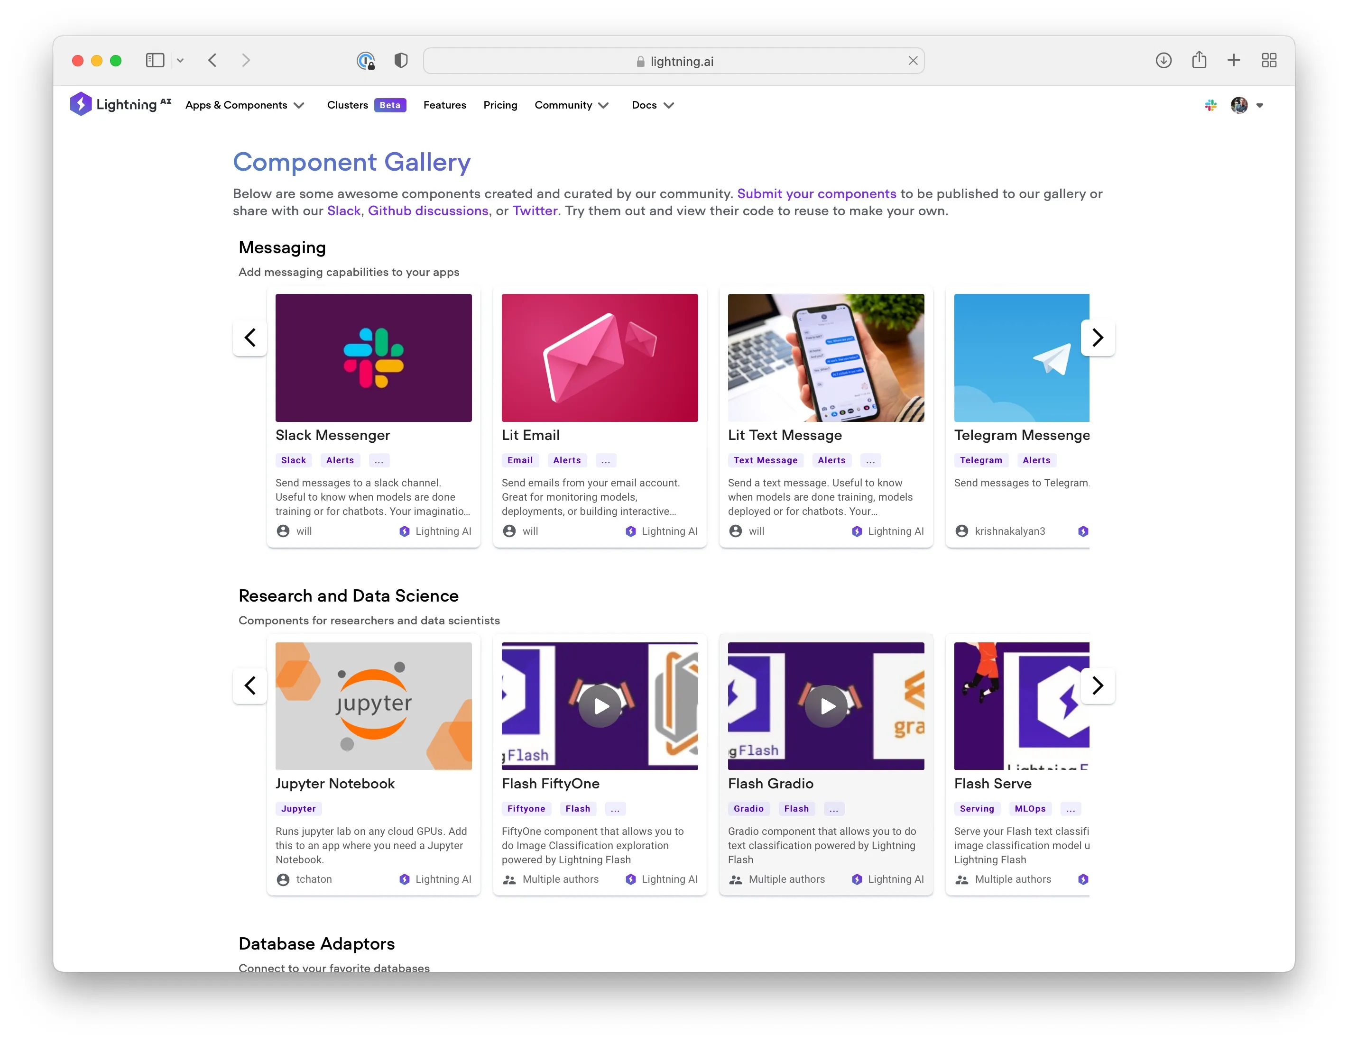Screen dimensions: 1348x1042
Task: Click the Alerts tag on Slack Messenger
Action: click(340, 460)
